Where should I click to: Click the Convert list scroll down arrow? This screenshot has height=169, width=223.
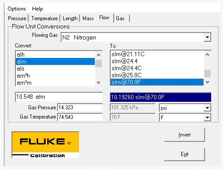(x=98, y=83)
